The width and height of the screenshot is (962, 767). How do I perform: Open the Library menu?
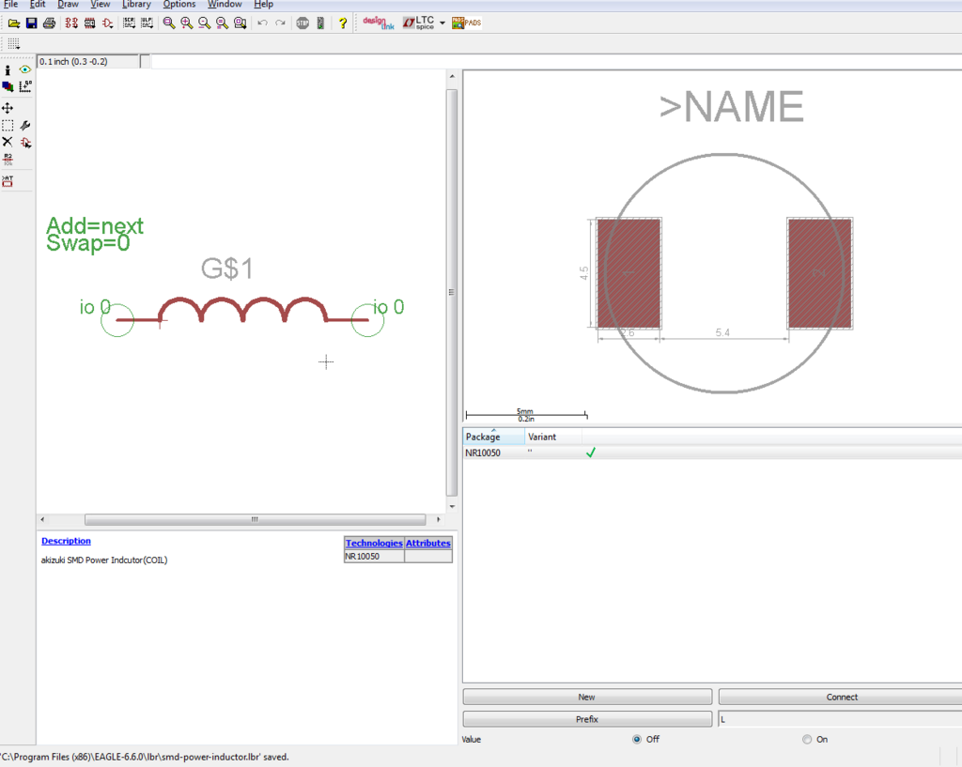136,5
